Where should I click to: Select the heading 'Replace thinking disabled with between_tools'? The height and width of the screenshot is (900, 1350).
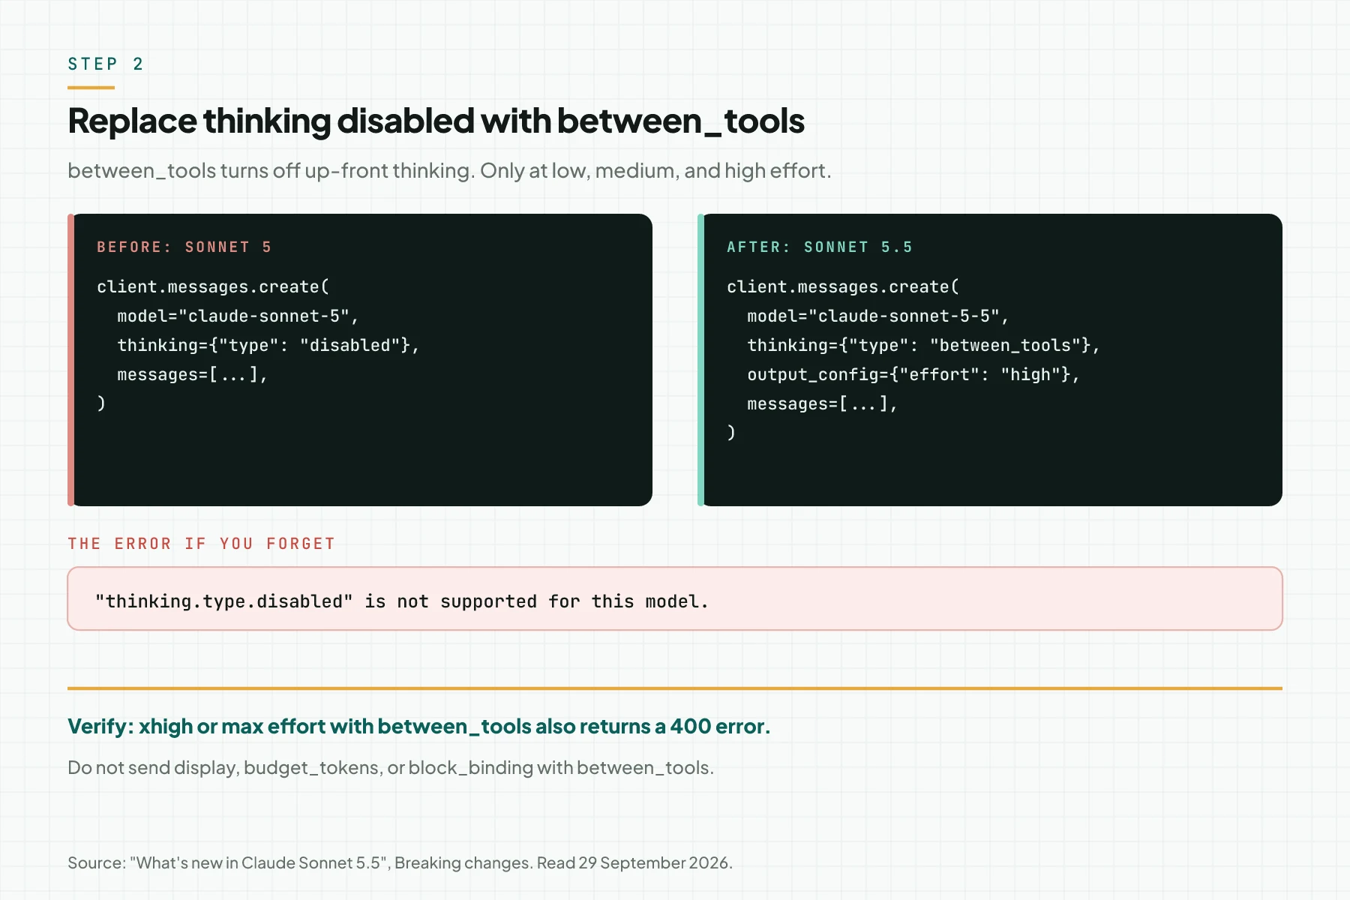pos(436,121)
